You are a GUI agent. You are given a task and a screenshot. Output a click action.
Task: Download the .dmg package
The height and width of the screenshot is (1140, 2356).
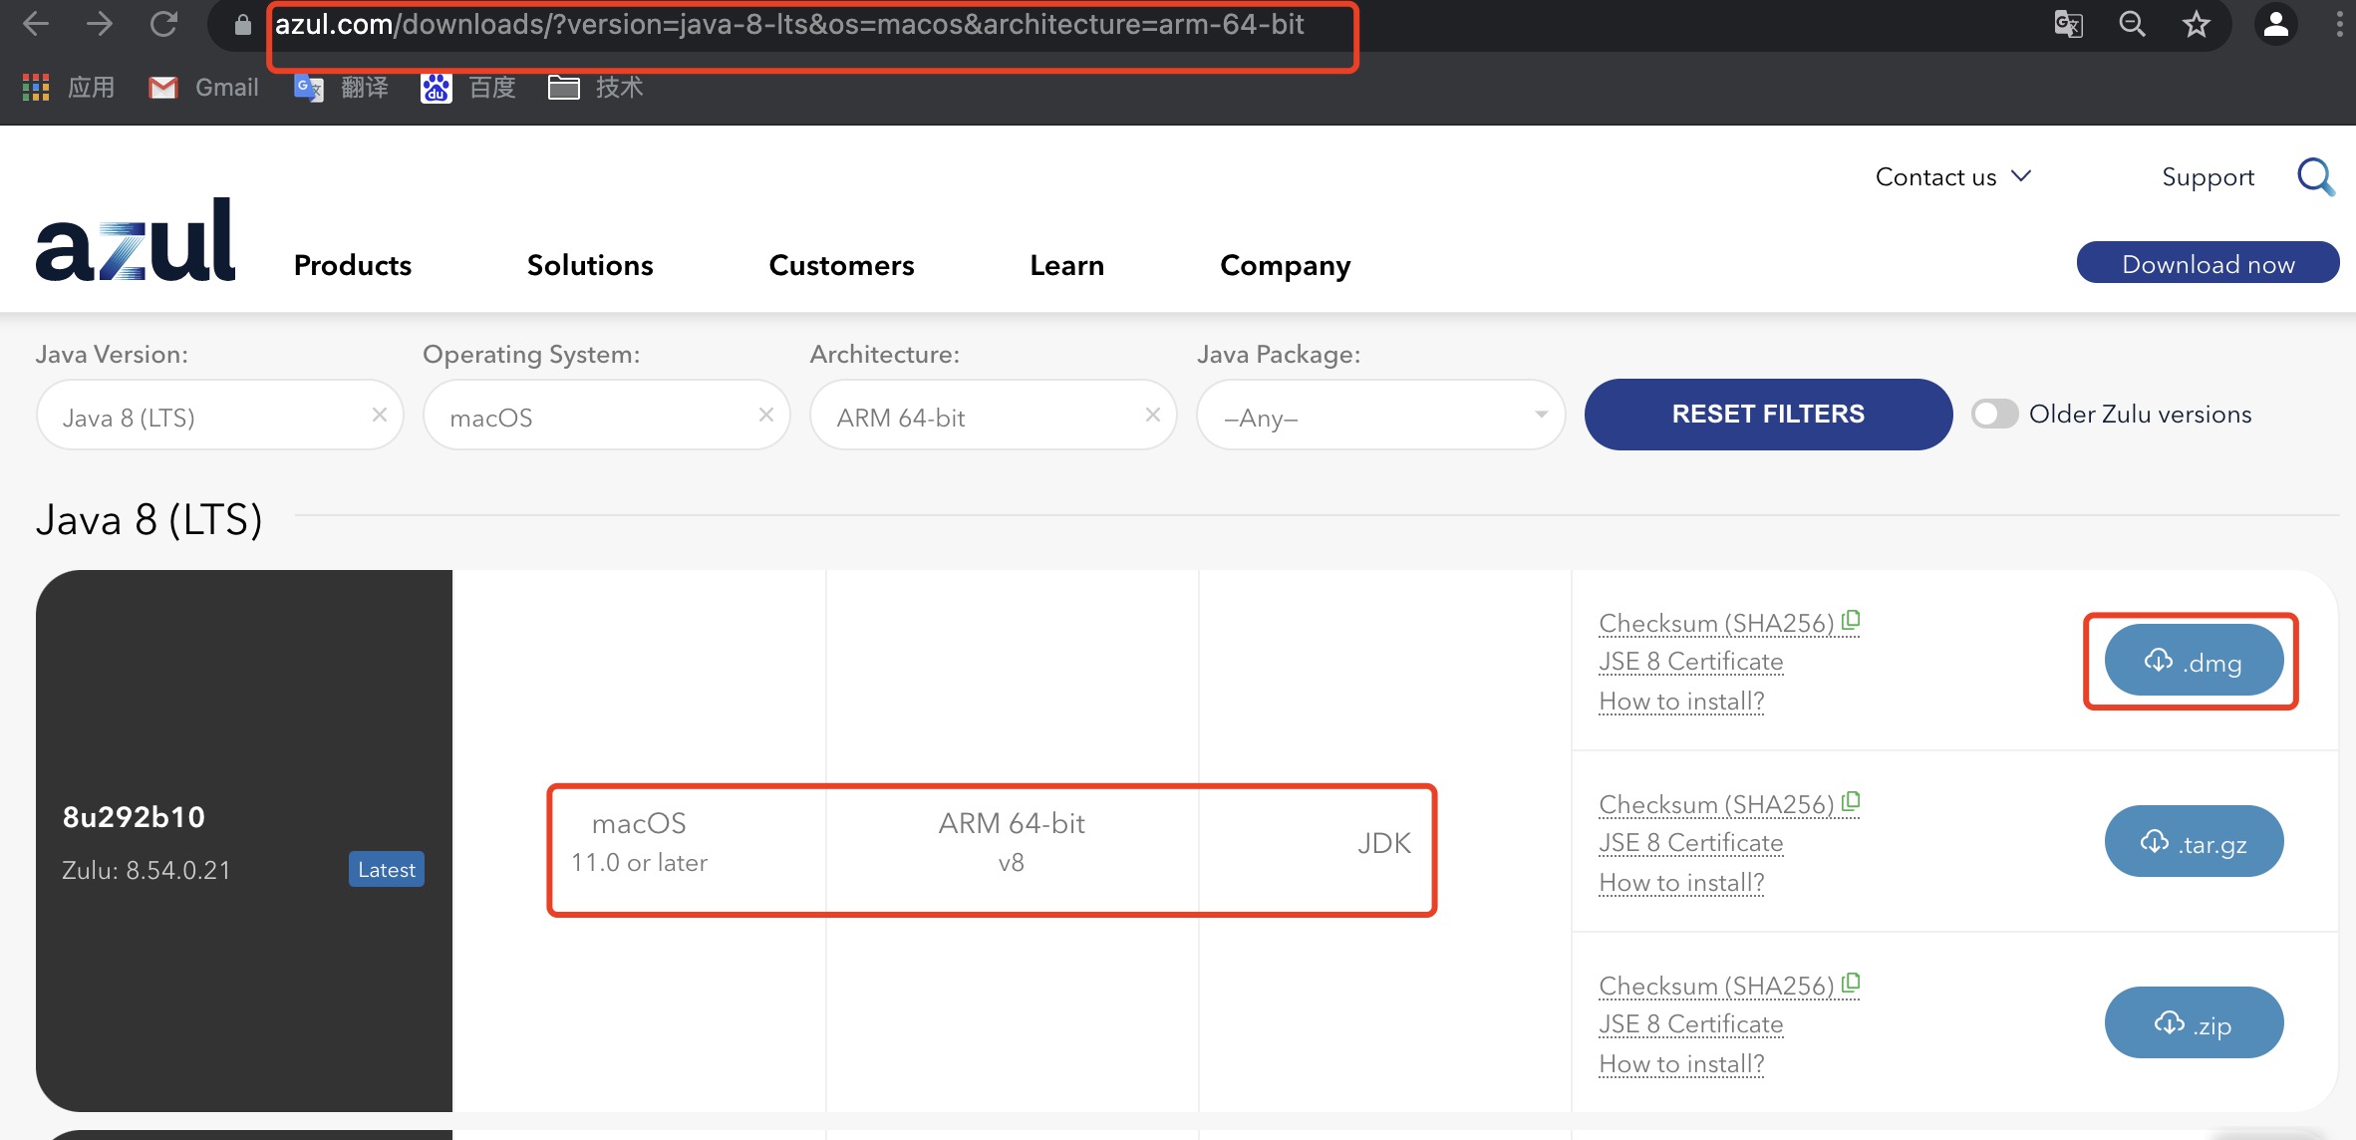(x=2194, y=660)
